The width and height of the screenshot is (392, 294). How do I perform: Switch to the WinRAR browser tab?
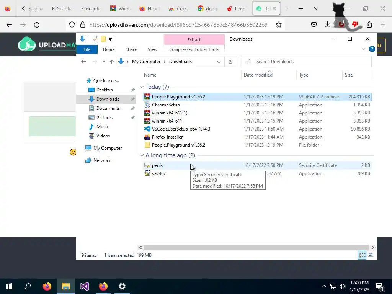click(121, 9)
